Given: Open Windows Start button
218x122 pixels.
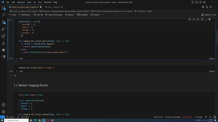Looking at the screenshot, I should [x=2, y=120].
